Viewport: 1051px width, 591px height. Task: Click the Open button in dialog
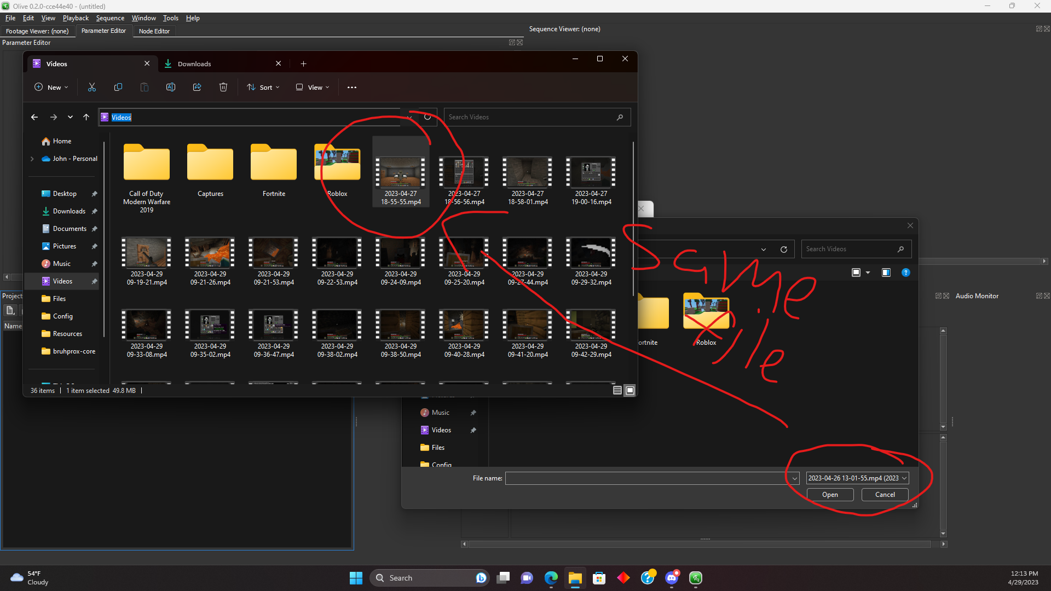[x=830, y=495]
